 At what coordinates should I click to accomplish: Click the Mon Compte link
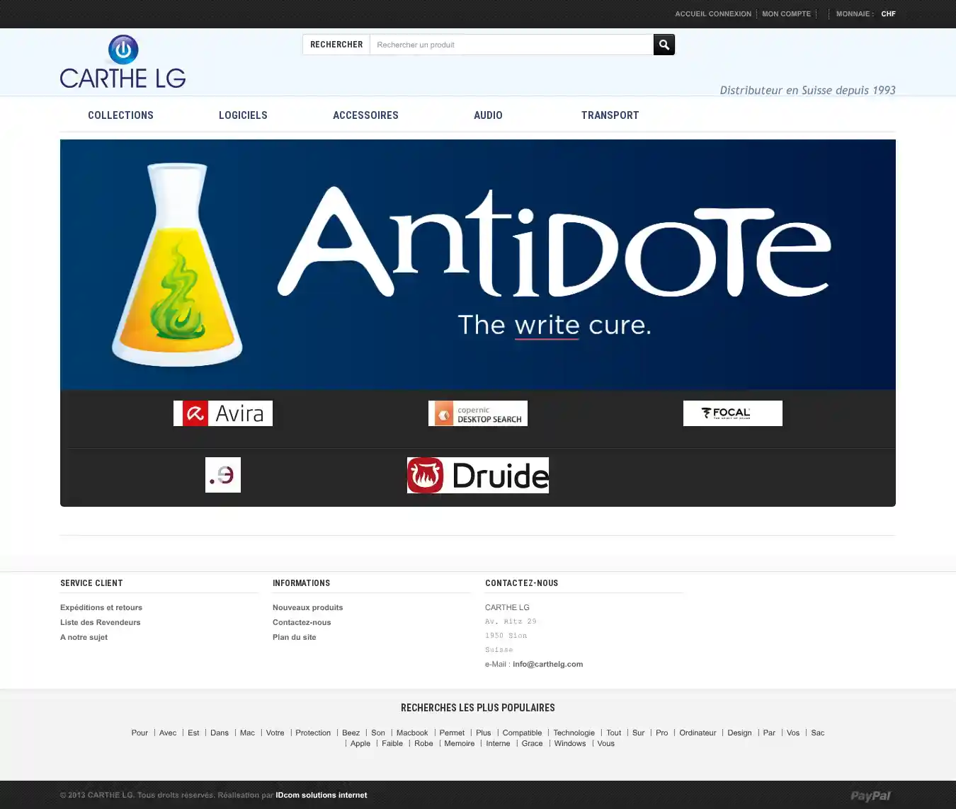click(786, 14)
